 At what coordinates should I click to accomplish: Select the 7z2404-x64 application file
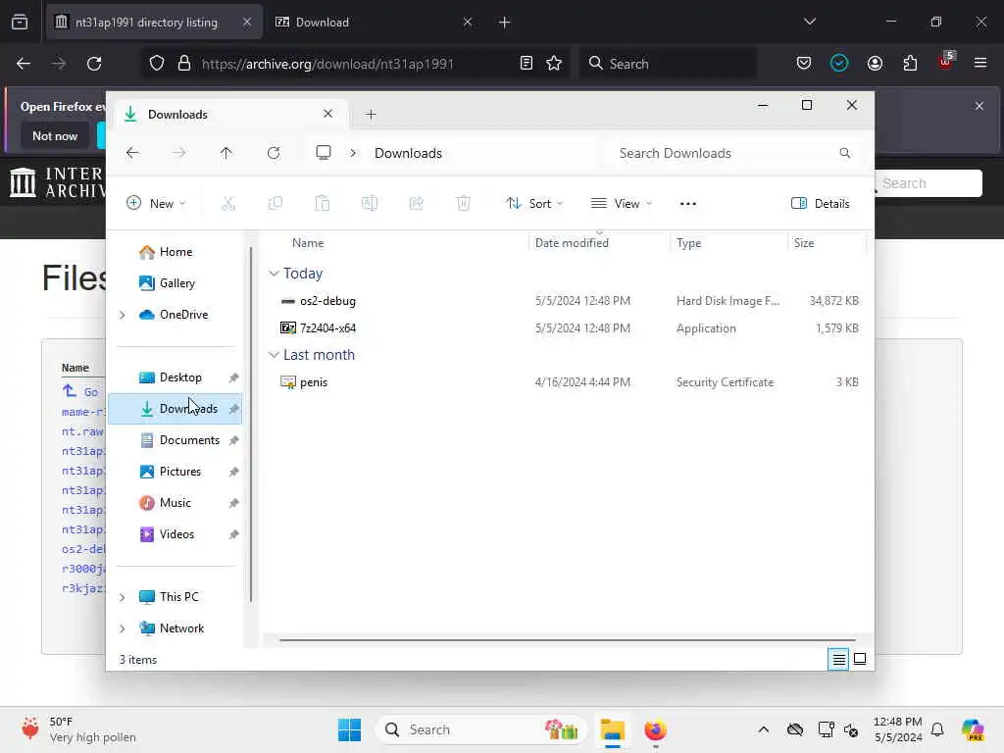pyautogui.click(x=327, y=328)
